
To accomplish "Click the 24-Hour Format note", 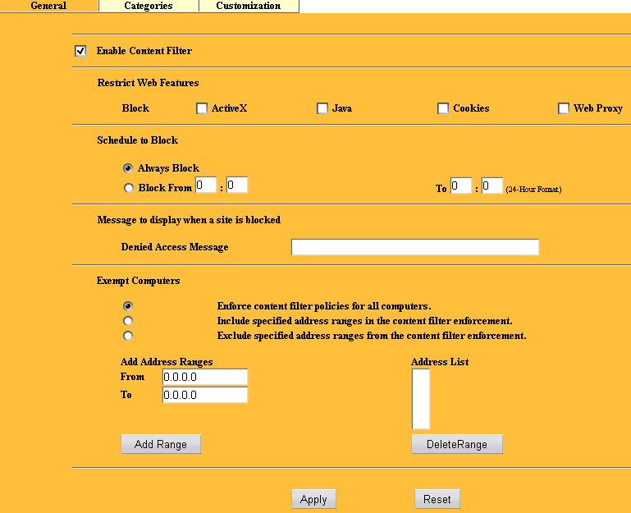I will coord(533,190).
